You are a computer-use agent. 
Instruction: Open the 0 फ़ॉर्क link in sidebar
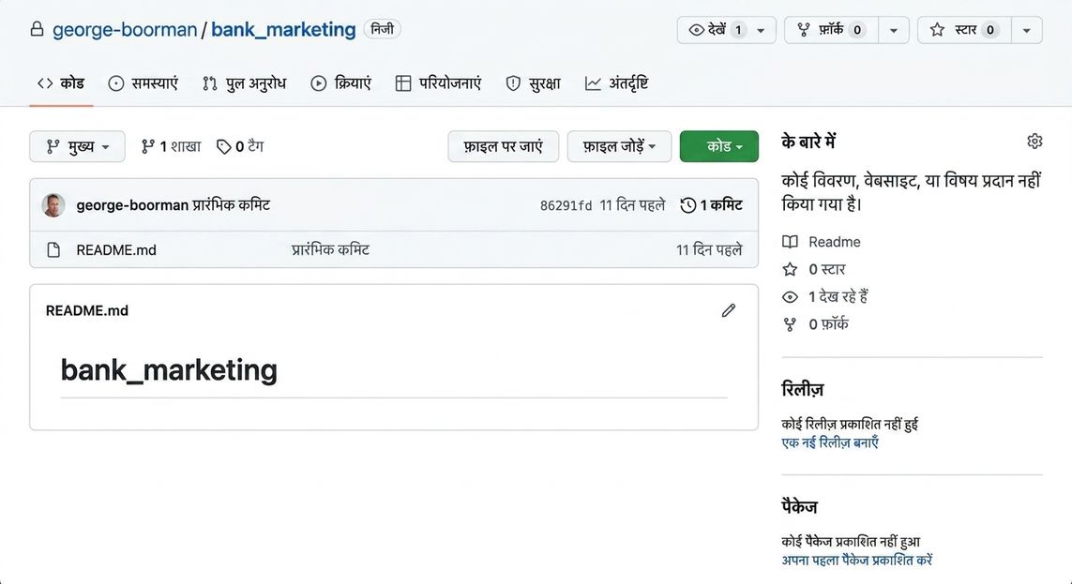[x=828, y=323]
